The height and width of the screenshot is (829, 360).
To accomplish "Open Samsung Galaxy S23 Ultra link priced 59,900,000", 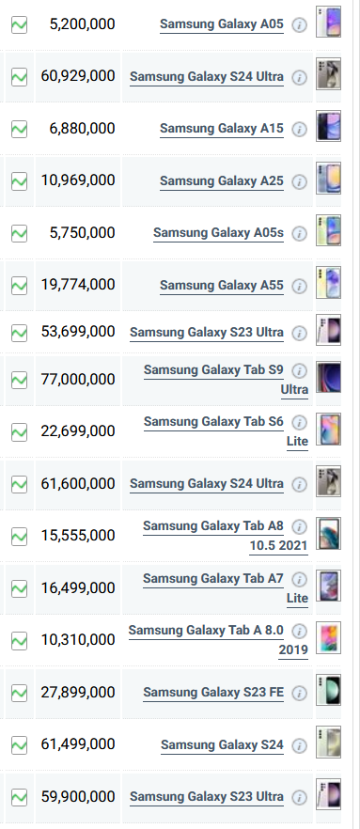I will point(207,797).
